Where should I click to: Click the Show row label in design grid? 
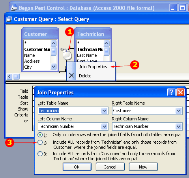24,109
